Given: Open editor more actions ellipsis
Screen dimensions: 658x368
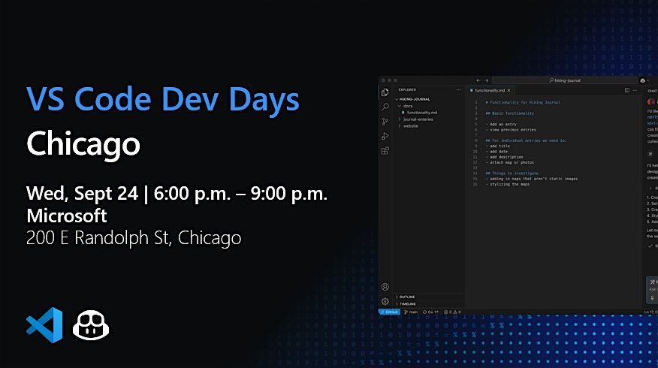Looking at the screenshot, I should point(635,90).
